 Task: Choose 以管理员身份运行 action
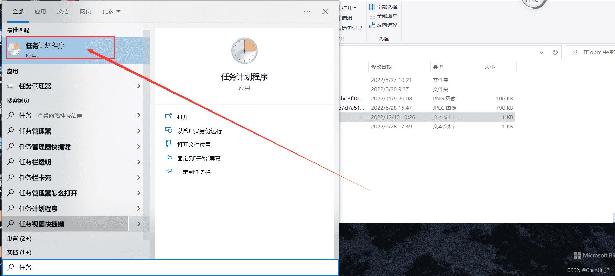coord(200,131)
